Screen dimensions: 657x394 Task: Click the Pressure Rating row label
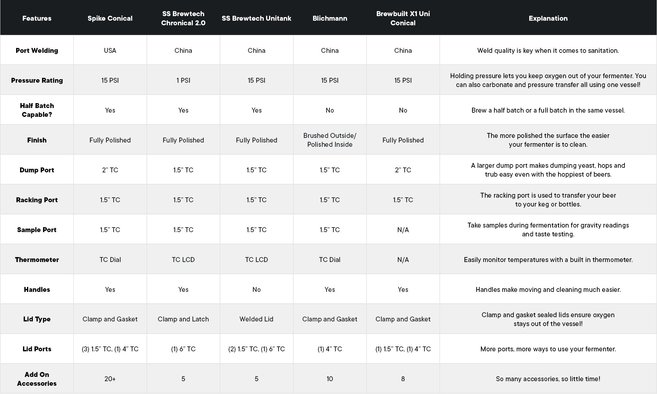coord(37,80)
